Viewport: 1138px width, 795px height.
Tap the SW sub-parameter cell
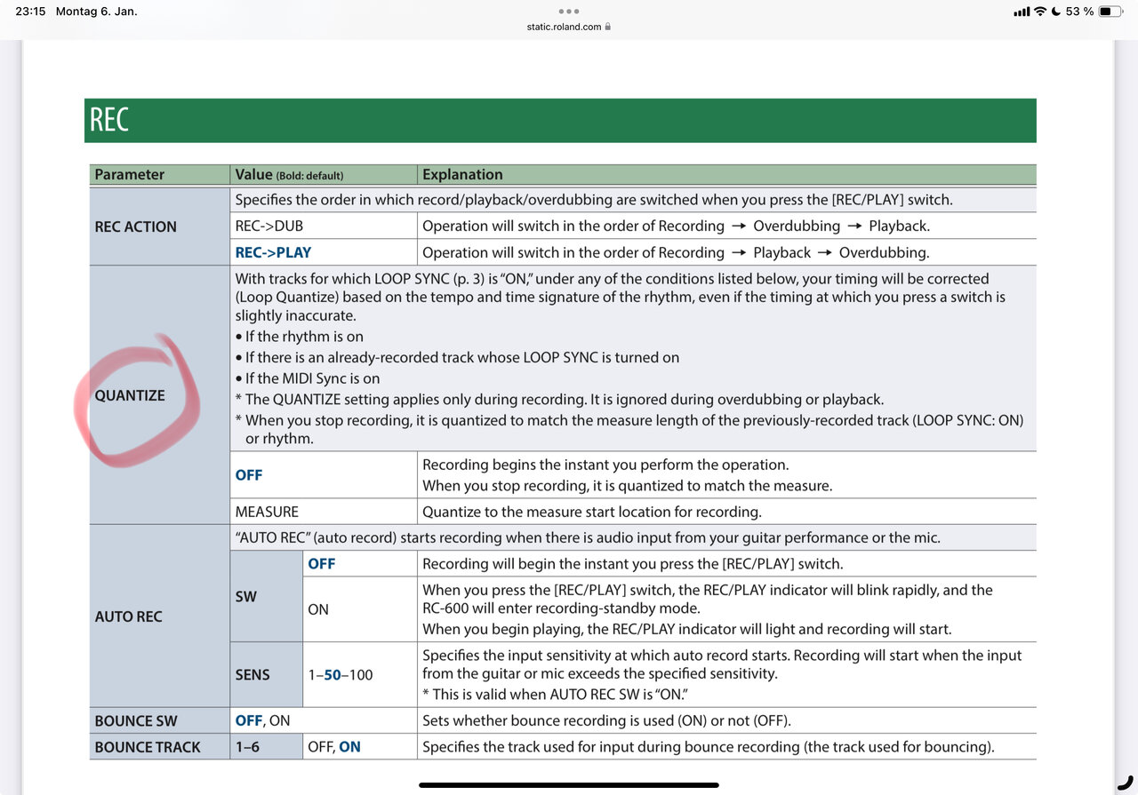tap(266, 597)
